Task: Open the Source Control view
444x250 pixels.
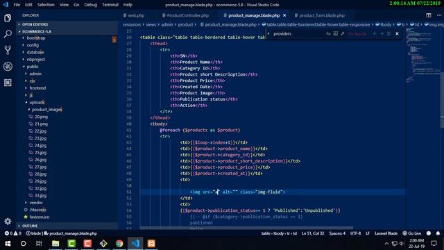Action: point(8,50)
